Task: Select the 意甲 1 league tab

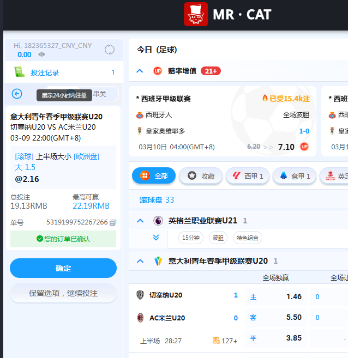Action: (295, 176)
